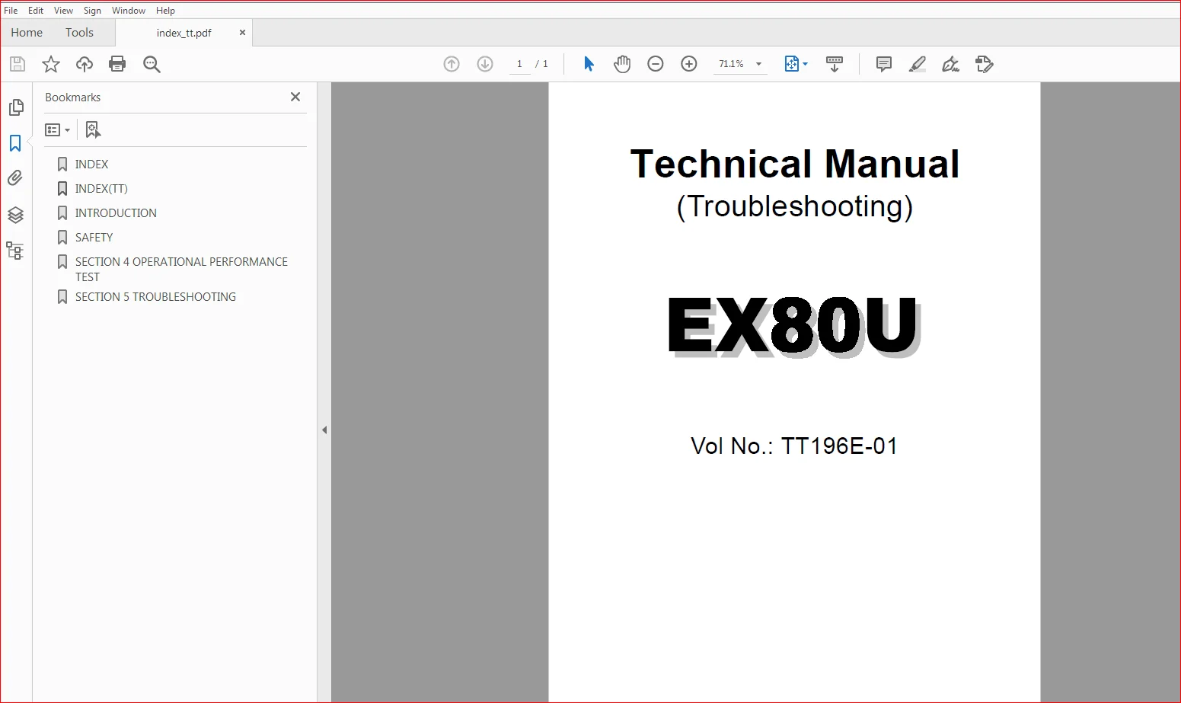Toggle the Bookmarks side panel icon

(x=15, y=143)
